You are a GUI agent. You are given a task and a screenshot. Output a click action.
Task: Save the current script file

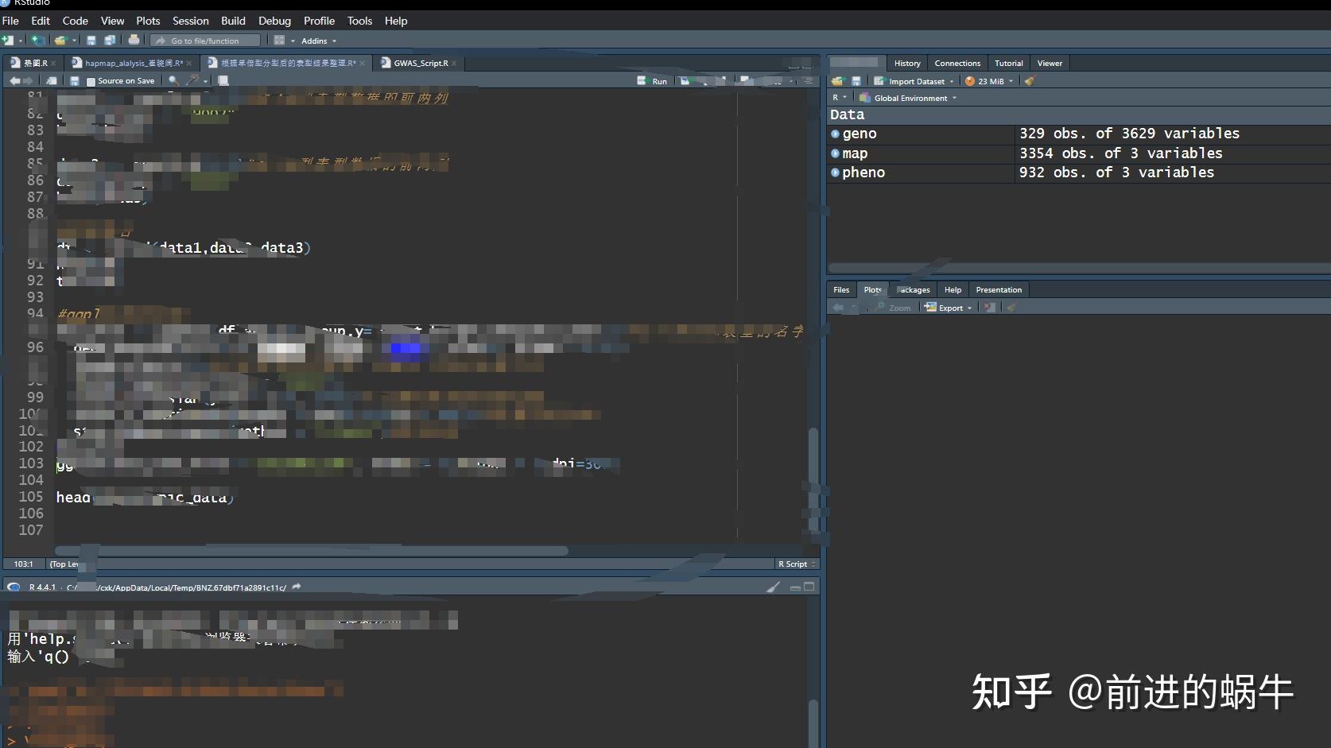tap(75, 80)
